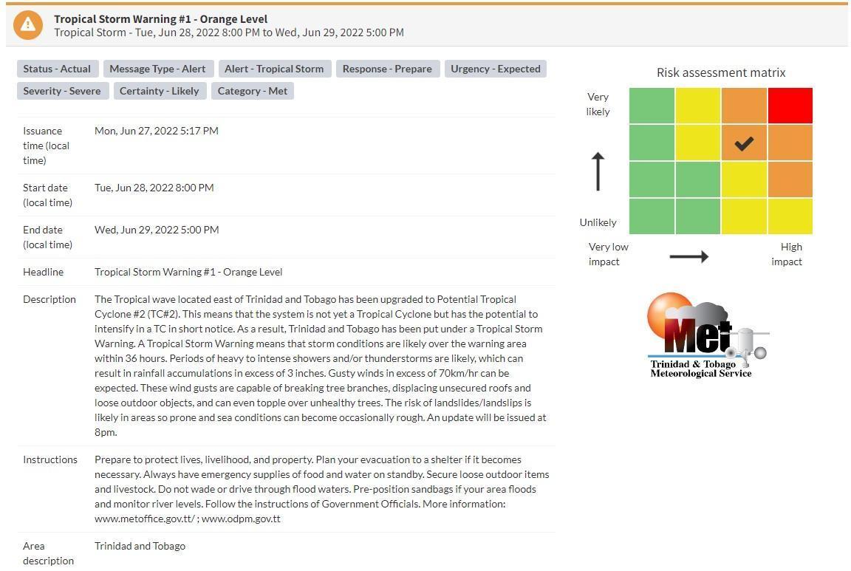This screenshot has height=571, width=851.
Task: Click the 'Instructions' field label
Action: coord(50,459)
